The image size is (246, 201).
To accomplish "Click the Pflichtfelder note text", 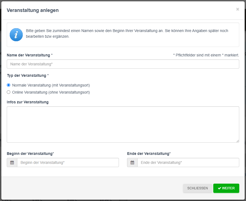I will (206, 55).
